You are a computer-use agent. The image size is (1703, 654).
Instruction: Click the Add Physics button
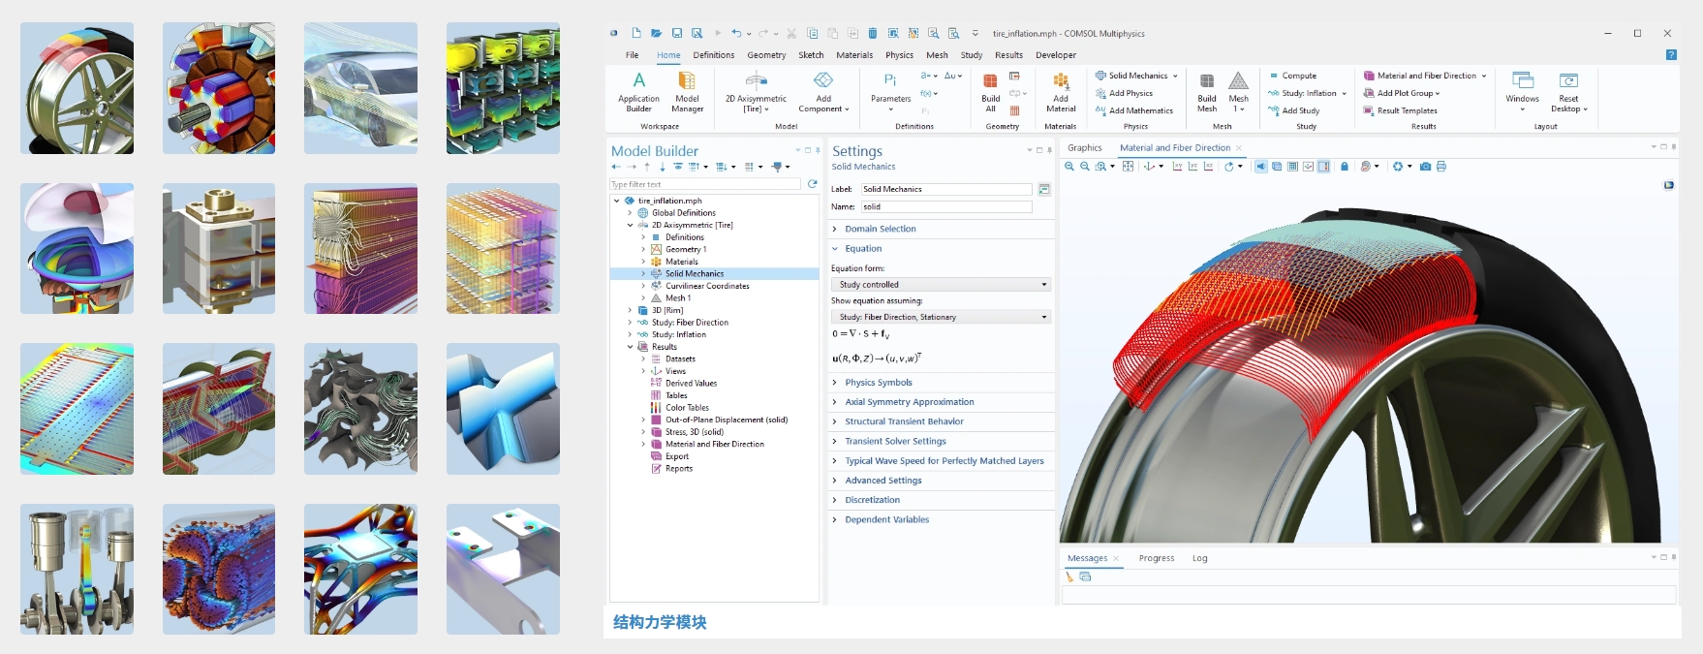1124,93
